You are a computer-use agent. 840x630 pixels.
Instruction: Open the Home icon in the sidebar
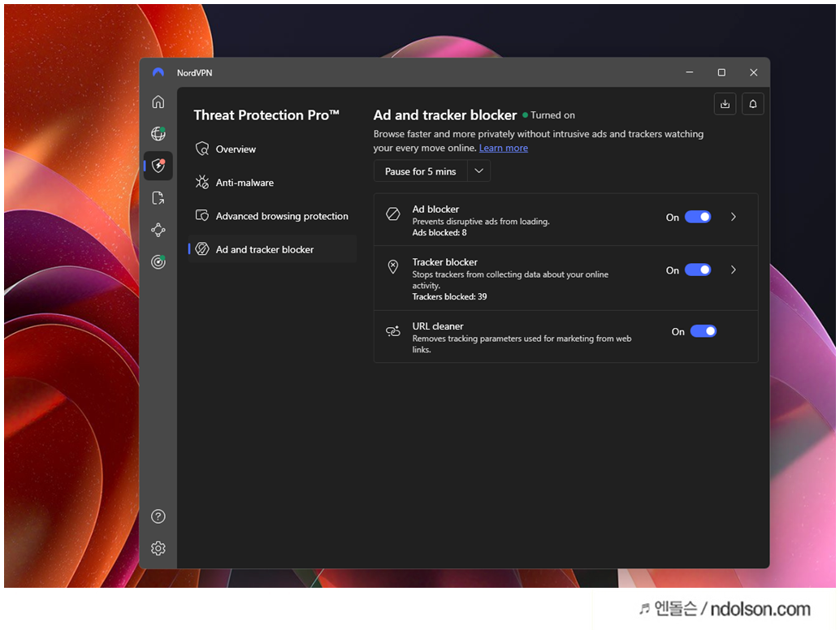pos(158,101)
